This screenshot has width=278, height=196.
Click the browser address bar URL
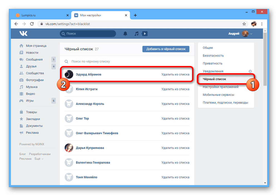pyautogui.click(x=68, y=24)
